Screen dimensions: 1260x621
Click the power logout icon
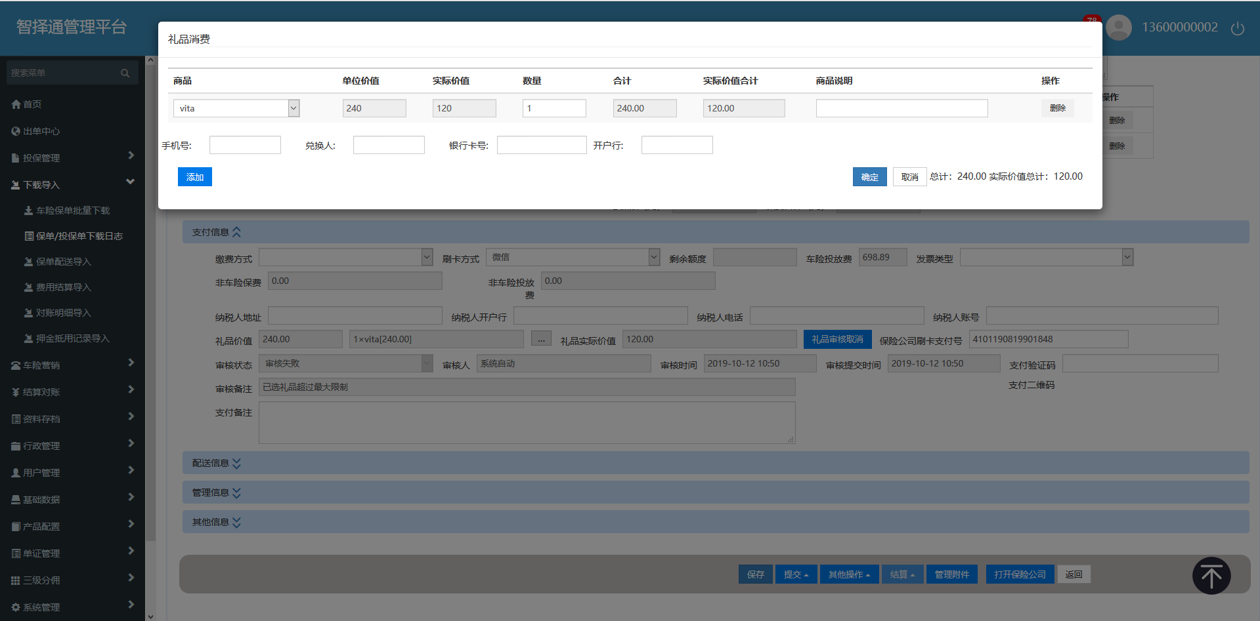pyautogui.click(x=1237, y=28)
